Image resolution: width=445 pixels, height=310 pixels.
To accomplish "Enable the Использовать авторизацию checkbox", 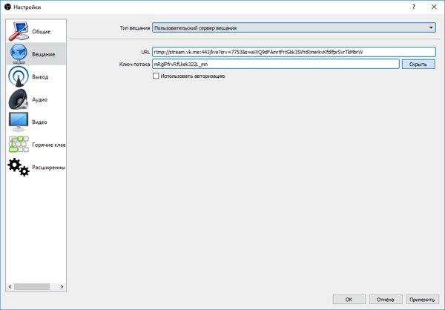I will click(155, 76).
